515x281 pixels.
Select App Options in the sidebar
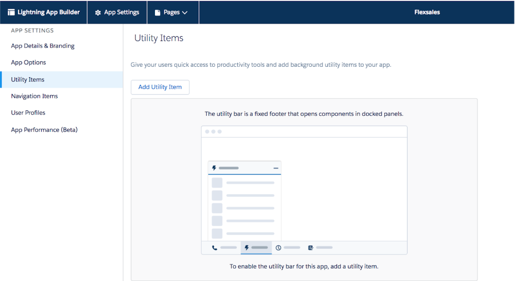[29, 62]
